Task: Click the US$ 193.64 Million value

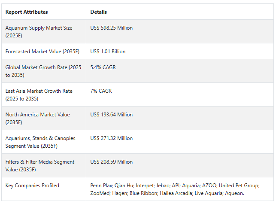Action: (x=112, y=115)
